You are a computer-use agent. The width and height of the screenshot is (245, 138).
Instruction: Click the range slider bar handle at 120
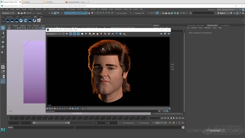[69, 123]
